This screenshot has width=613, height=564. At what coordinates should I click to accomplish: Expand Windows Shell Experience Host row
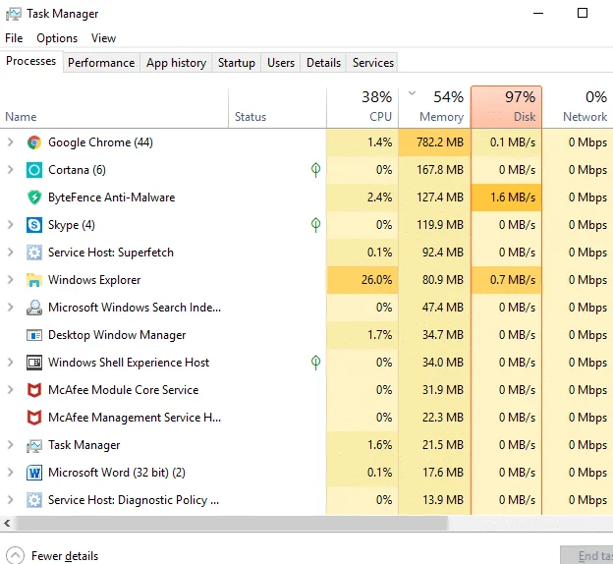coord(11,363)
